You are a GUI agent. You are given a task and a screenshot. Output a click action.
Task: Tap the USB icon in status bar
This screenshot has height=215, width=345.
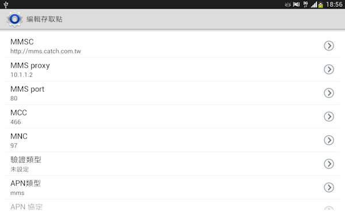[6, 5]
